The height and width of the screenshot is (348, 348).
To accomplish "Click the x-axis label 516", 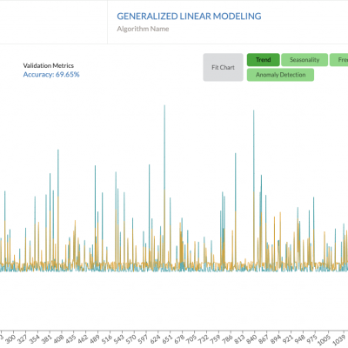I will (x=107, y=338).
